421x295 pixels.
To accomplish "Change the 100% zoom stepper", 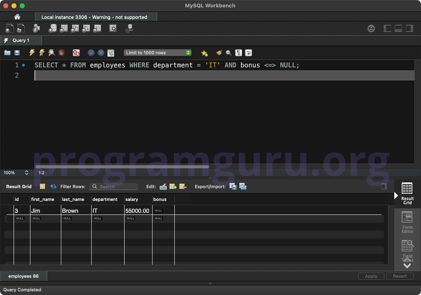I will pos(27,173).
